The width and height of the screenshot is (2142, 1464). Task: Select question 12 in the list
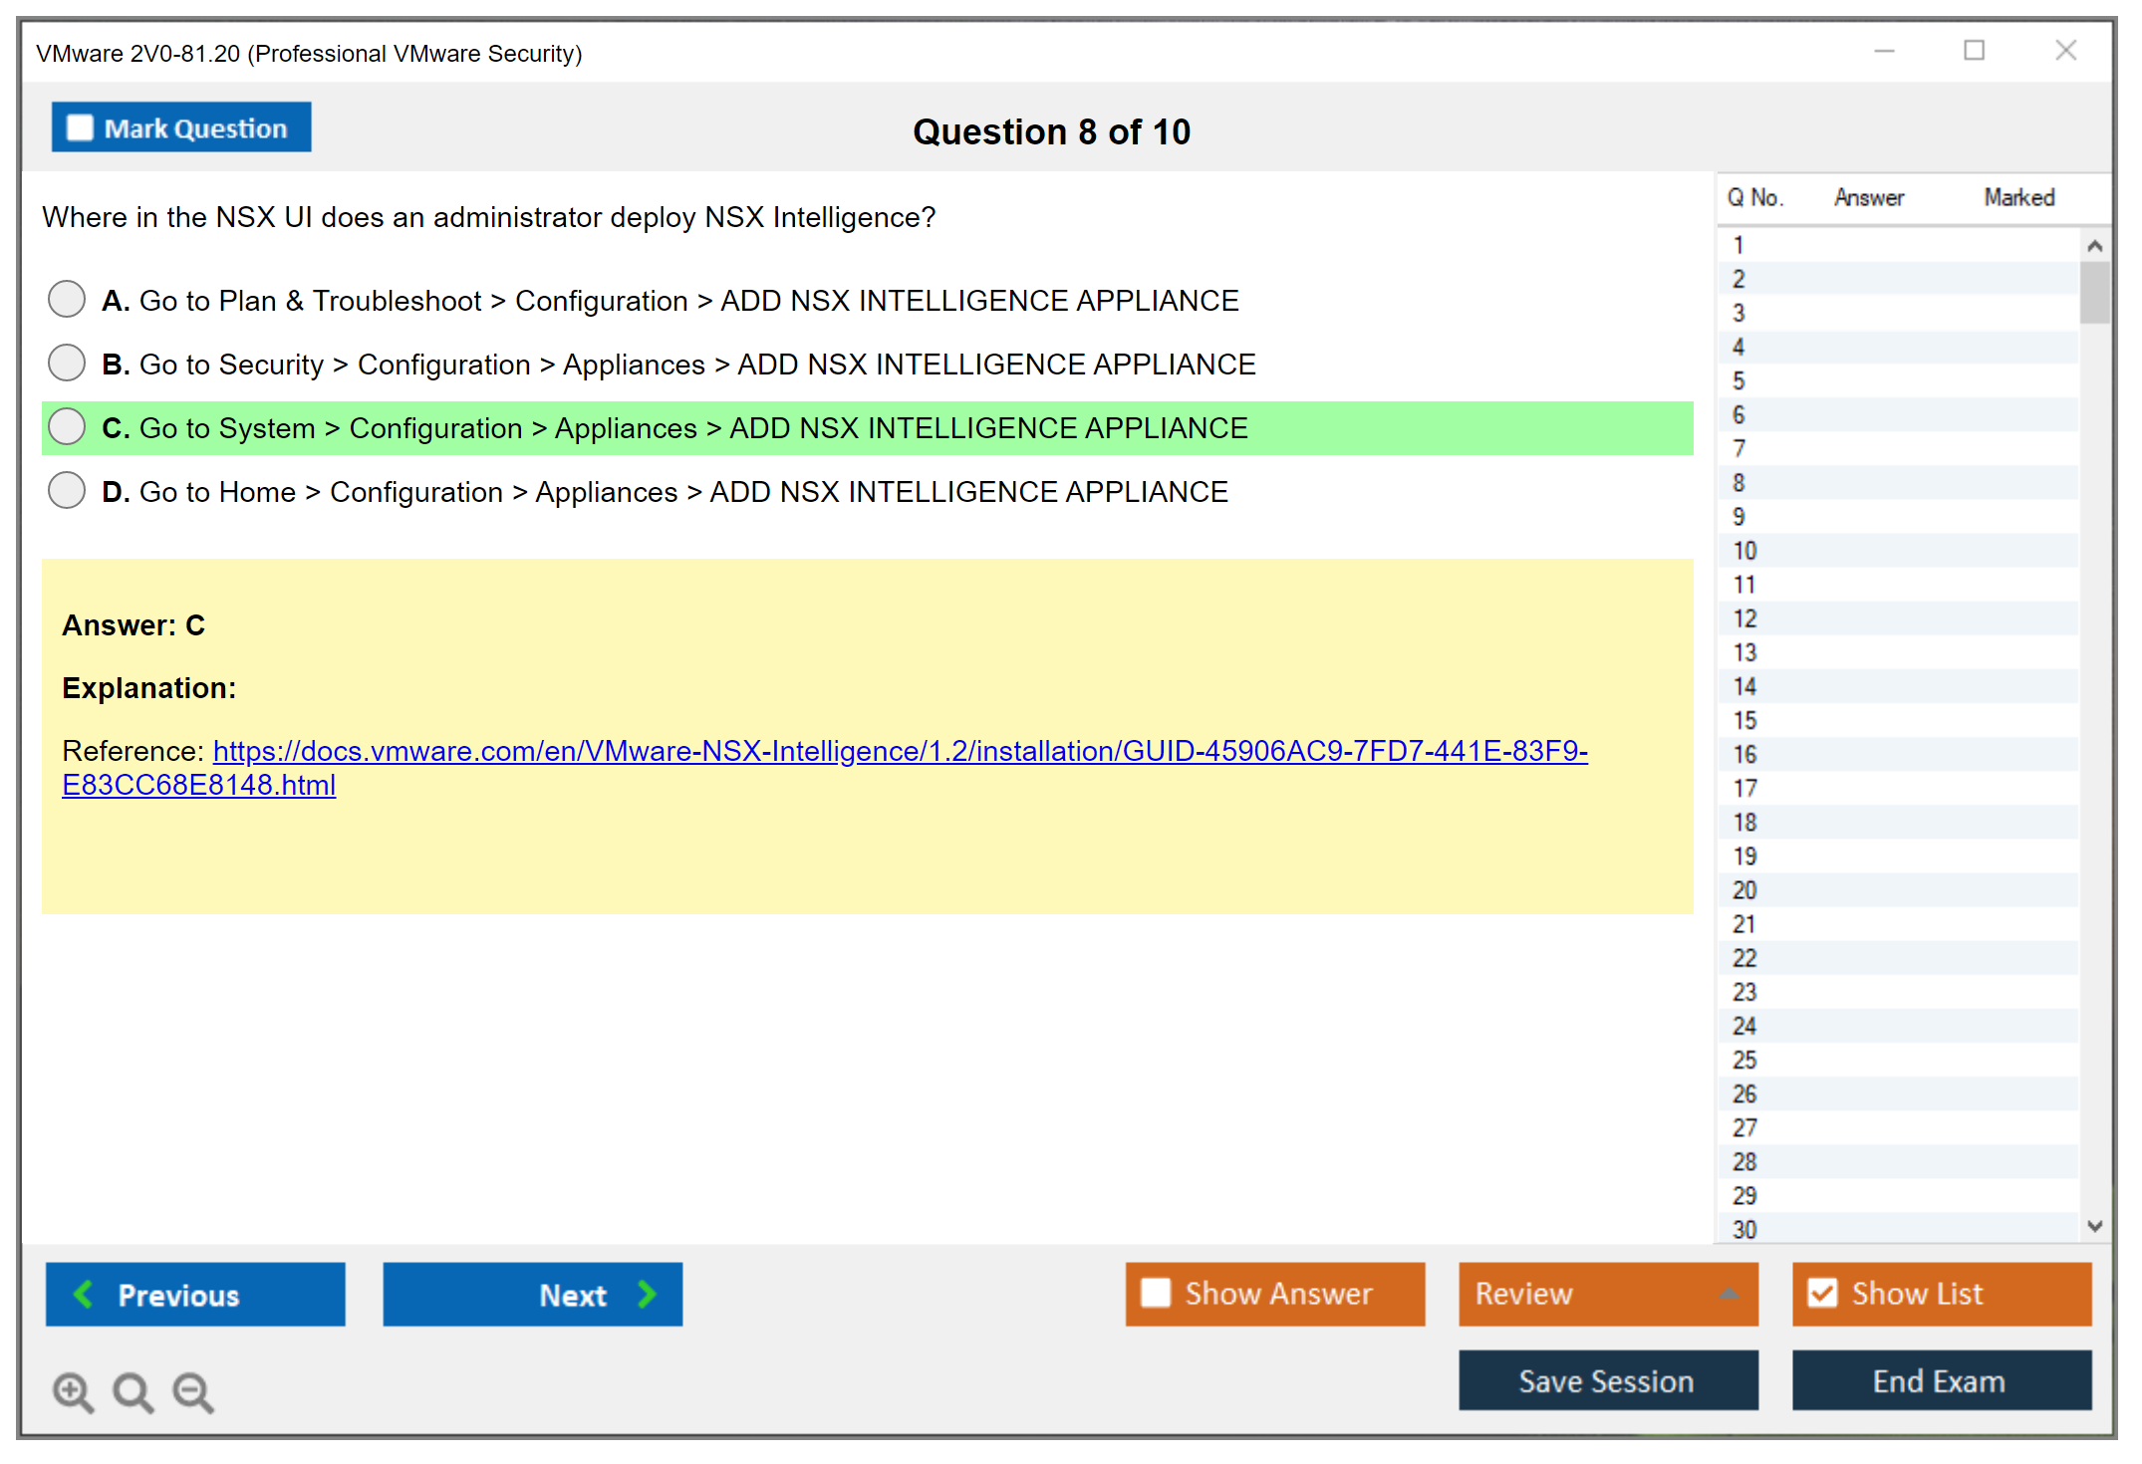click(1744, 618)
